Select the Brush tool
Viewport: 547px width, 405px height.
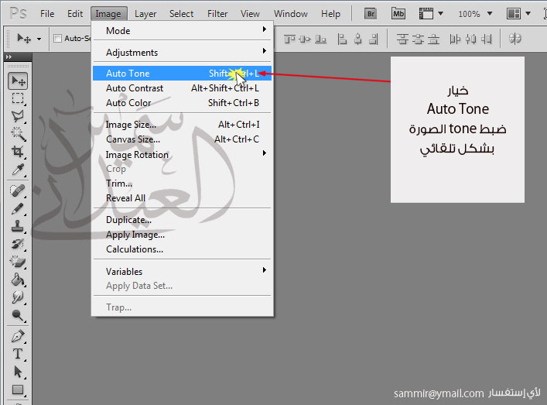point(18,209)
